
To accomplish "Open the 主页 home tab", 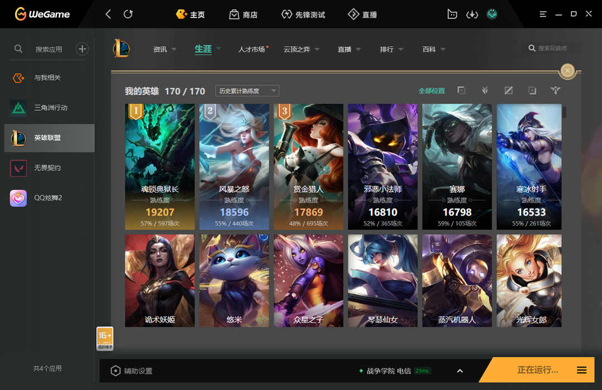I will (x=190, y=14).
